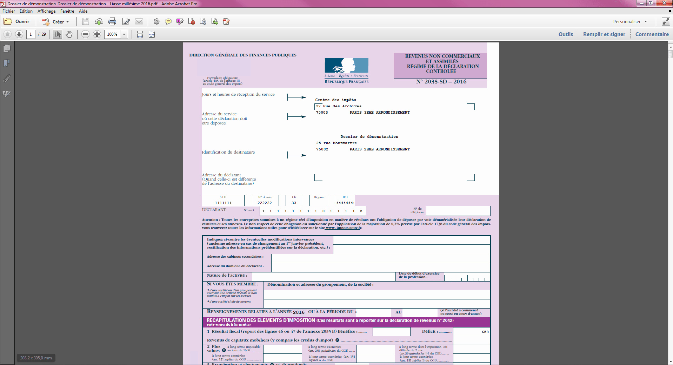Expand the Personnaliser dropdown
Screen dimensions: 673x365
pos(630,22)
